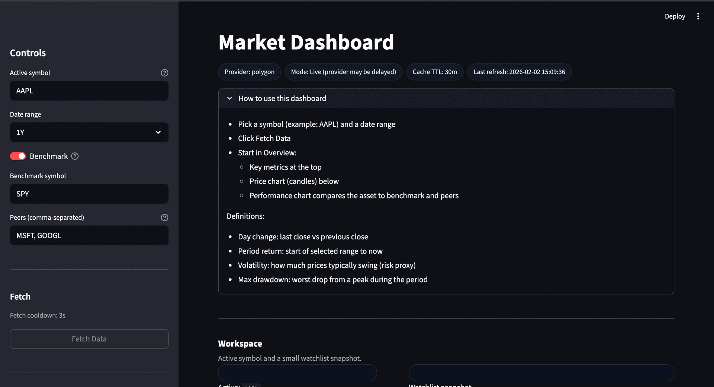714x387 pixels.
Task: Click the help icon beside the Benchmark toggle
Action: (x=74, y=156)
